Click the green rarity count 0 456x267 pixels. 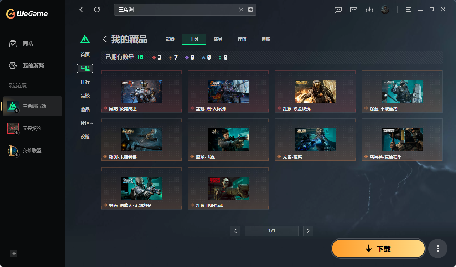223,57
